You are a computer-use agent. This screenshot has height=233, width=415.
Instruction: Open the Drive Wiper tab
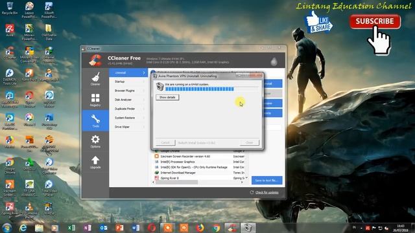pyautogui.click(x=128, y=127)
